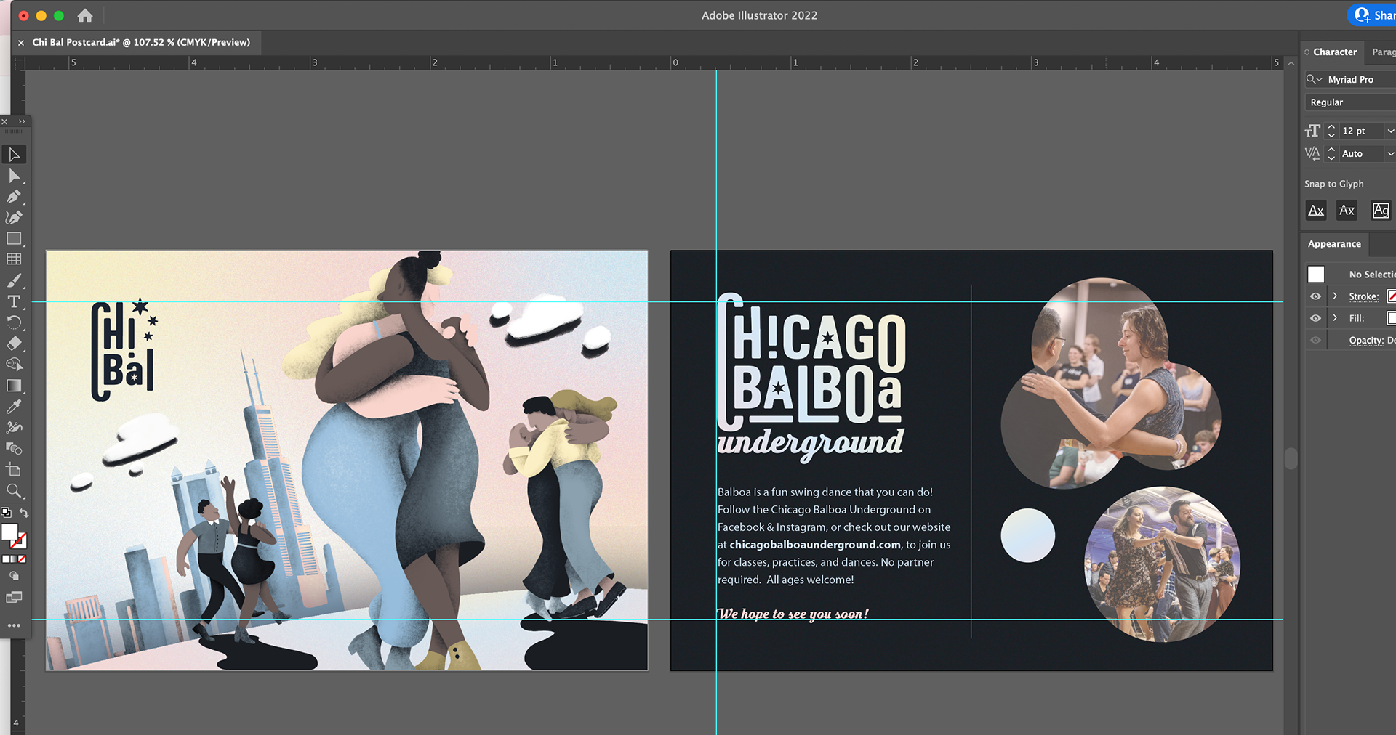Click the Appearance panel white thumbnail swatch
The height and width of the screenshot is (735, 1396).
[1316, 274]
